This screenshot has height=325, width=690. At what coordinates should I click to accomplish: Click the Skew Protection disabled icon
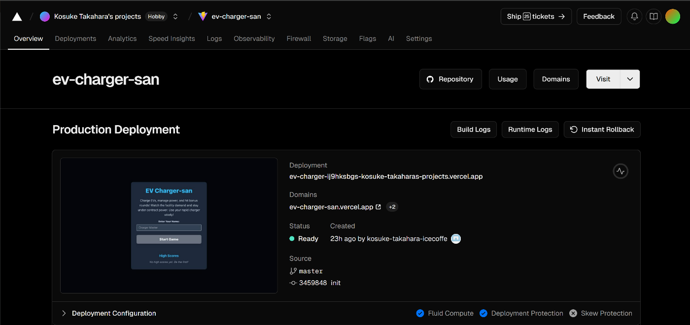573,313
